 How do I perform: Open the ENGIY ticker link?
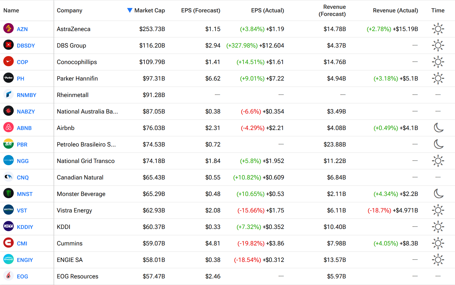pyautogui.click(x=25, y=260)
